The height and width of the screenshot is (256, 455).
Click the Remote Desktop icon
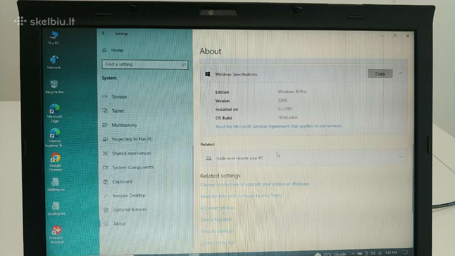coord(106,196)
